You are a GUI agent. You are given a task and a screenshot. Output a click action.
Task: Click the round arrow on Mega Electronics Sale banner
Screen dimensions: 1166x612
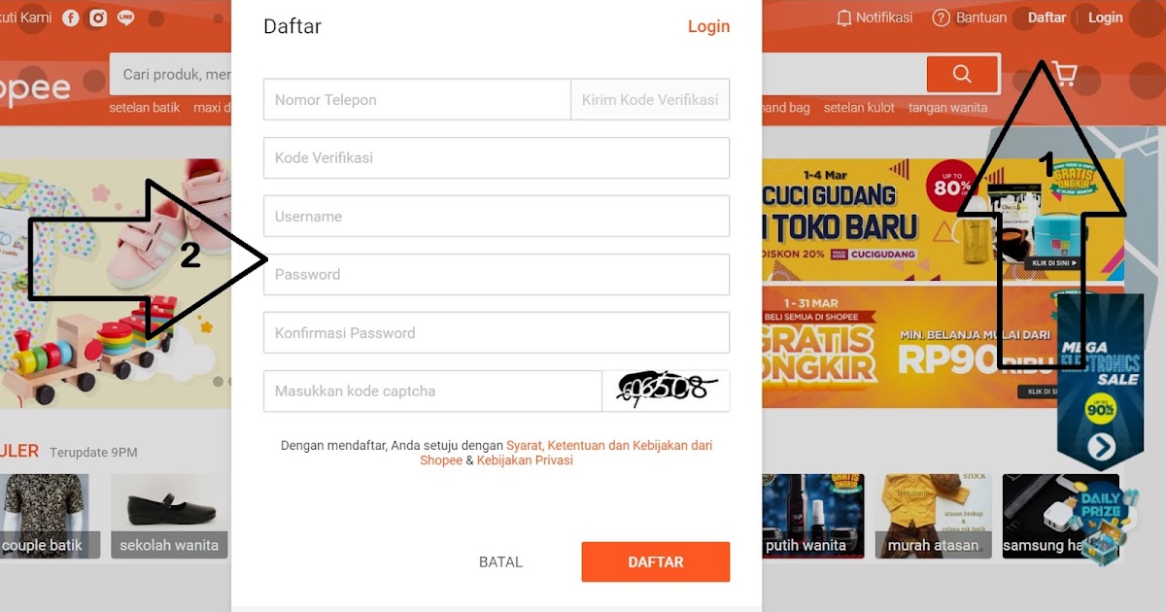(x=1101, y=446)
